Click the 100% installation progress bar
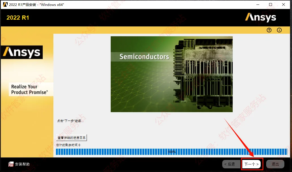The width and height of the screenshot is (292, 172). point(171,152)
